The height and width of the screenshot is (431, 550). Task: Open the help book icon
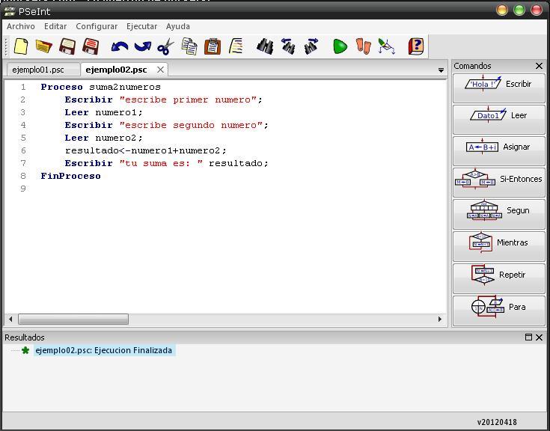(416, 46)
